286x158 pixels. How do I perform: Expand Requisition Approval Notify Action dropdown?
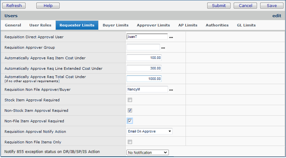click(149, 131)
